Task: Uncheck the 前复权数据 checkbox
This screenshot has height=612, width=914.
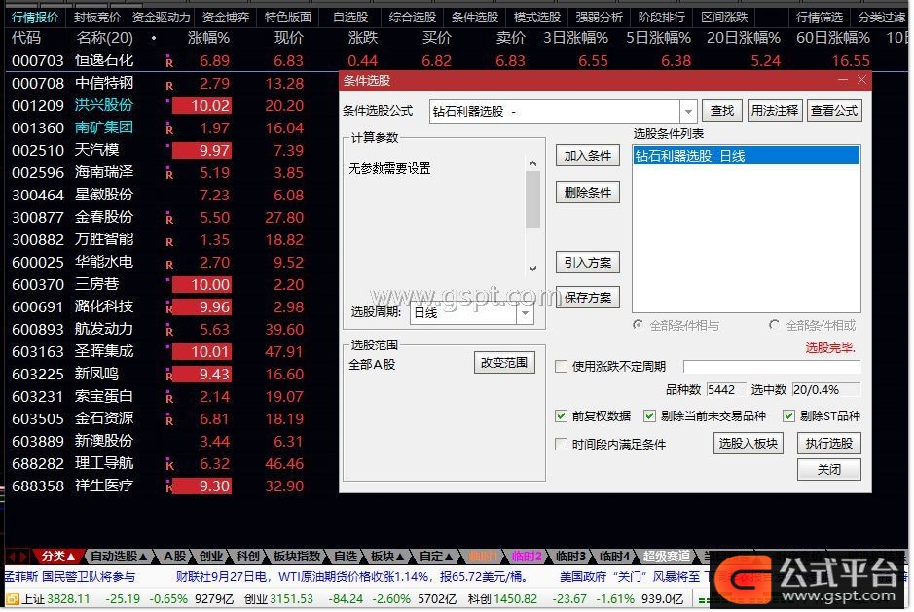Action: [x=561, y=416]
